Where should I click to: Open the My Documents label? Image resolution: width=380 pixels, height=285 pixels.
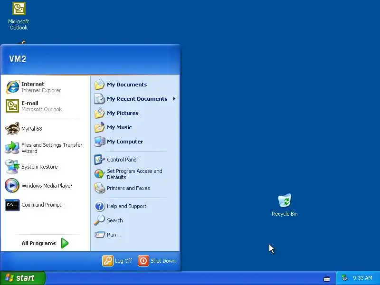tap(127, 85)
